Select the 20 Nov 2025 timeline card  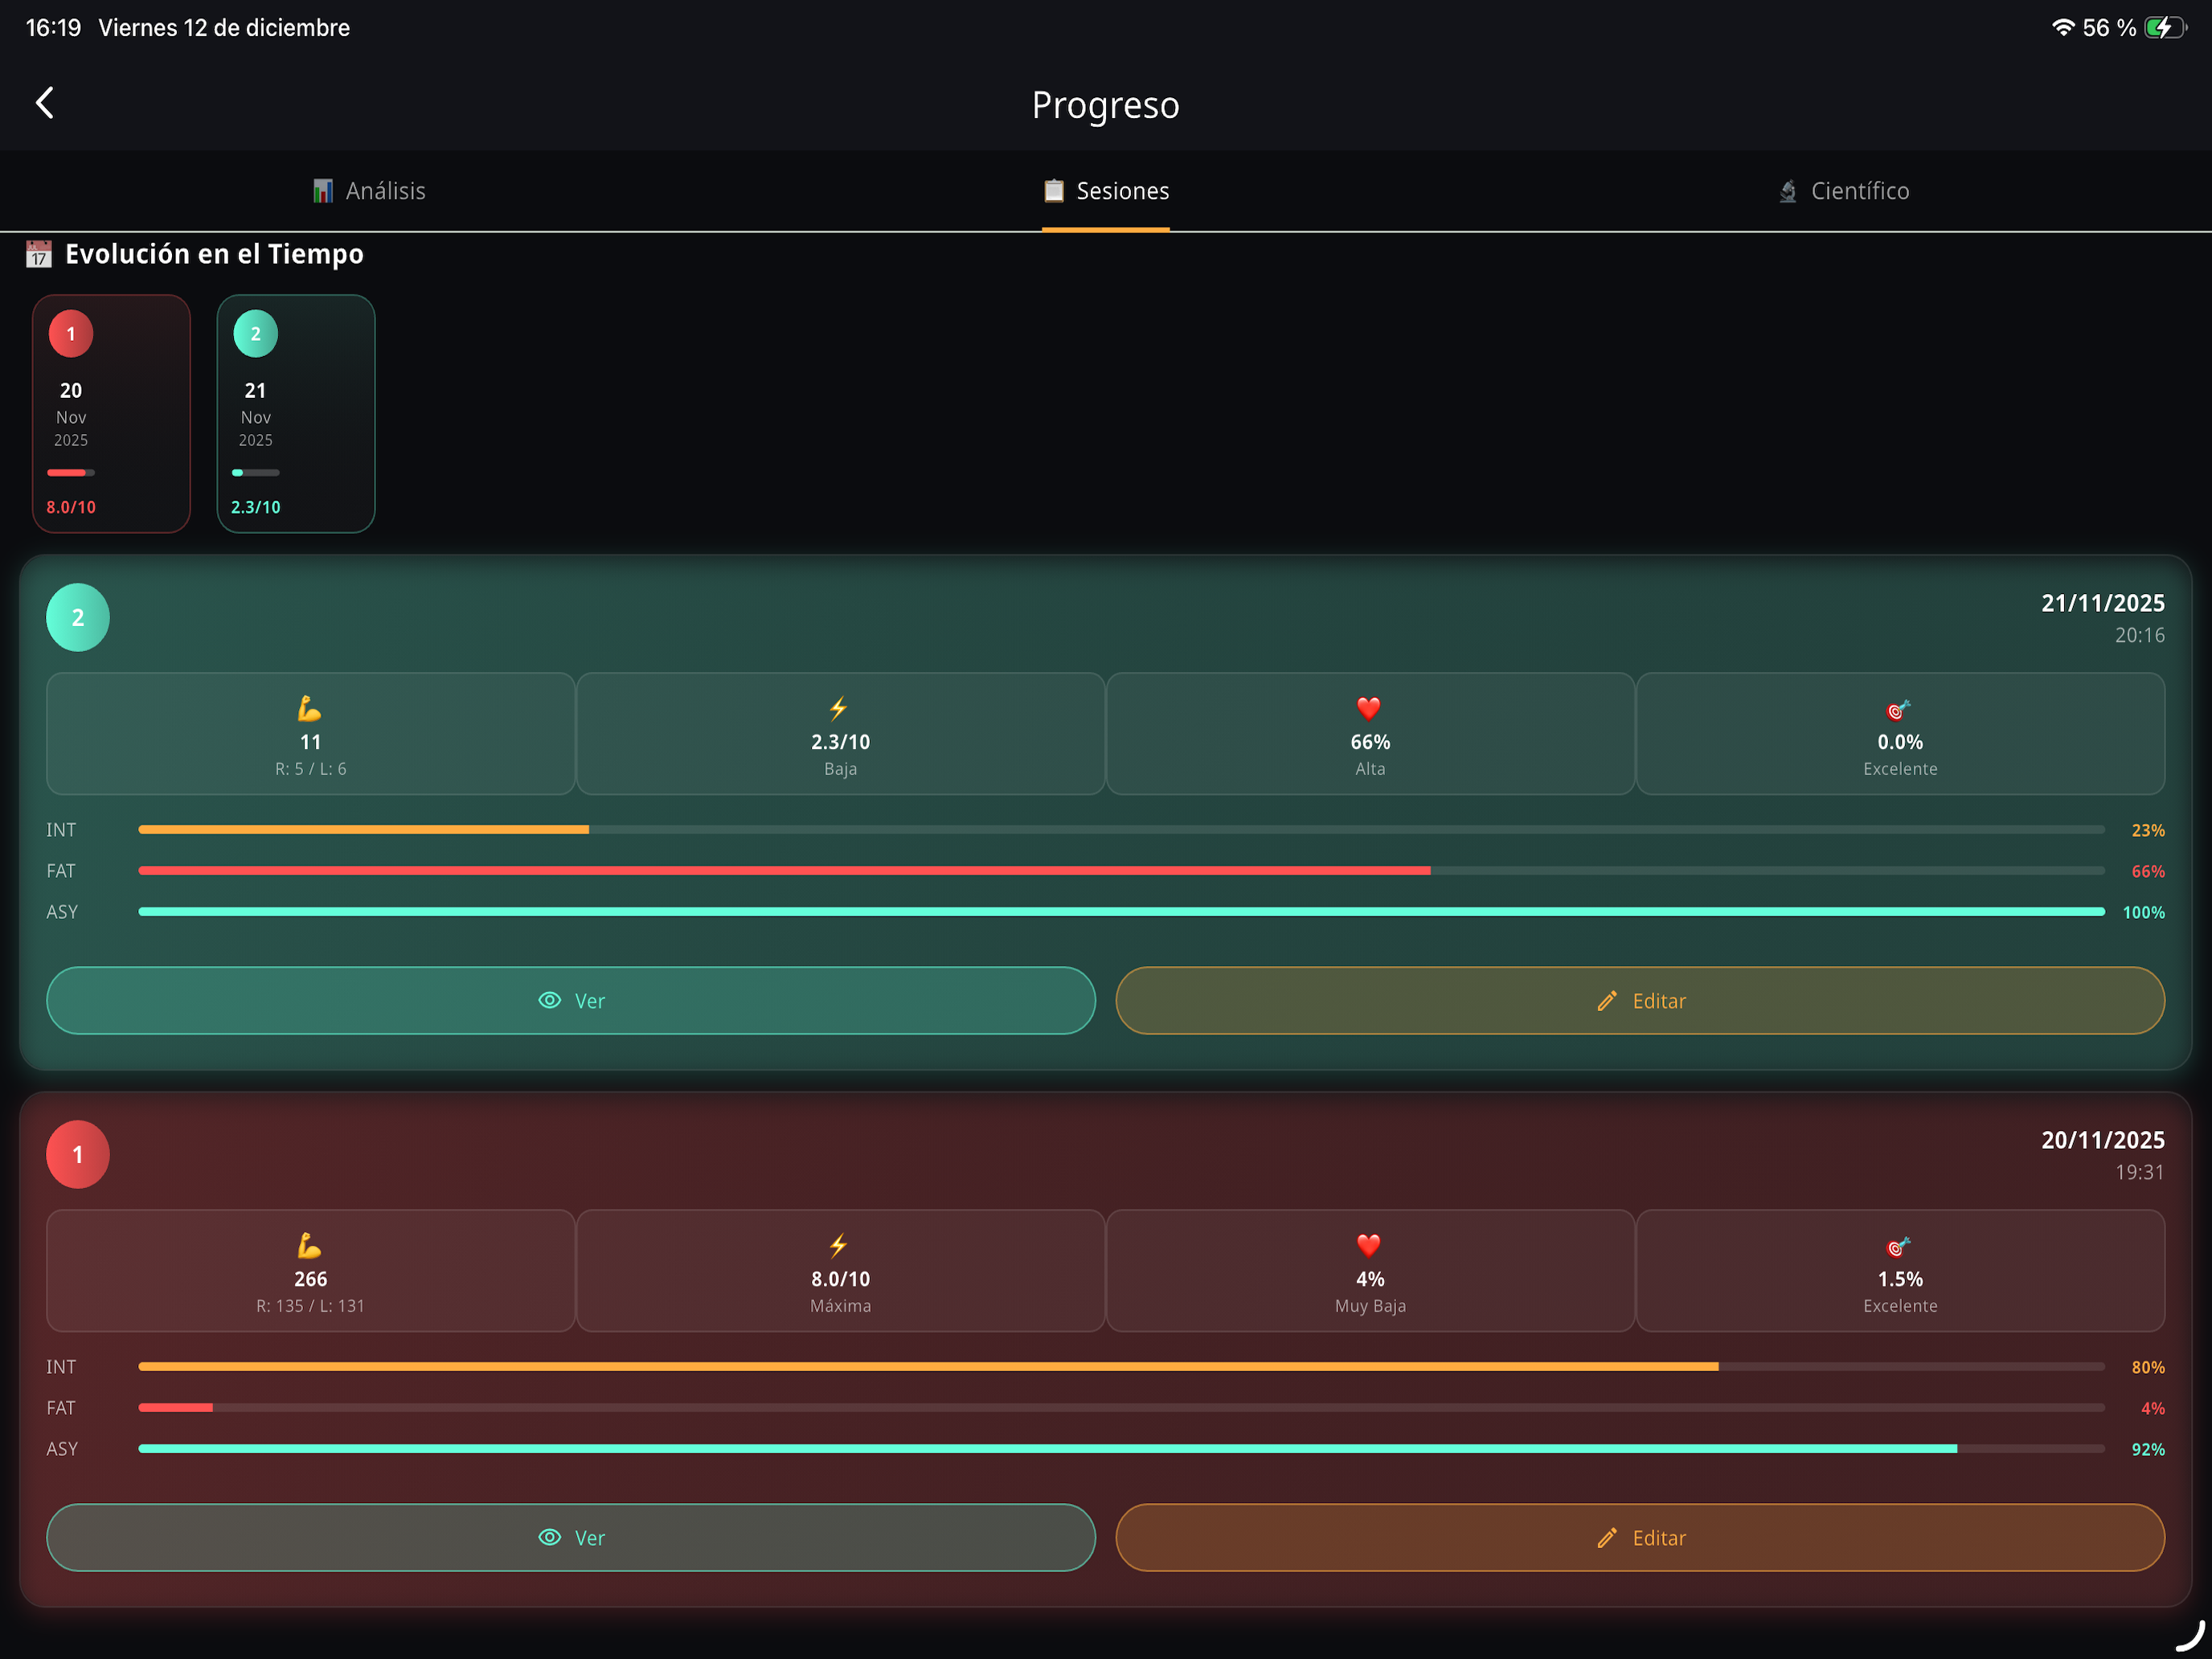(111, 413)
